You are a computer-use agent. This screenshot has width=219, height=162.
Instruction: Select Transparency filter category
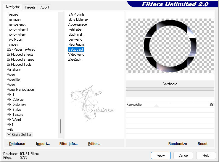(17, 24)
